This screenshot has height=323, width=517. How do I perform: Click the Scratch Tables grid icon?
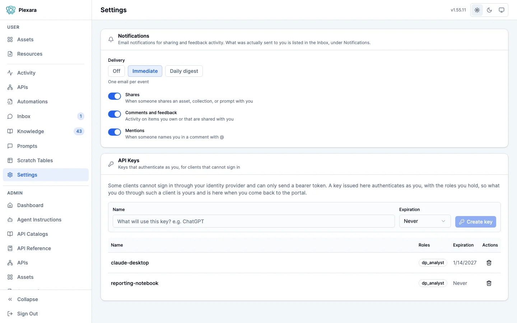(x=10, y=160)
